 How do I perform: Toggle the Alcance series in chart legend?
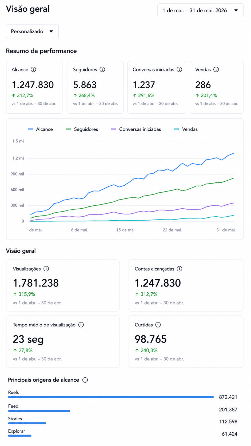(x=40, y=129)
